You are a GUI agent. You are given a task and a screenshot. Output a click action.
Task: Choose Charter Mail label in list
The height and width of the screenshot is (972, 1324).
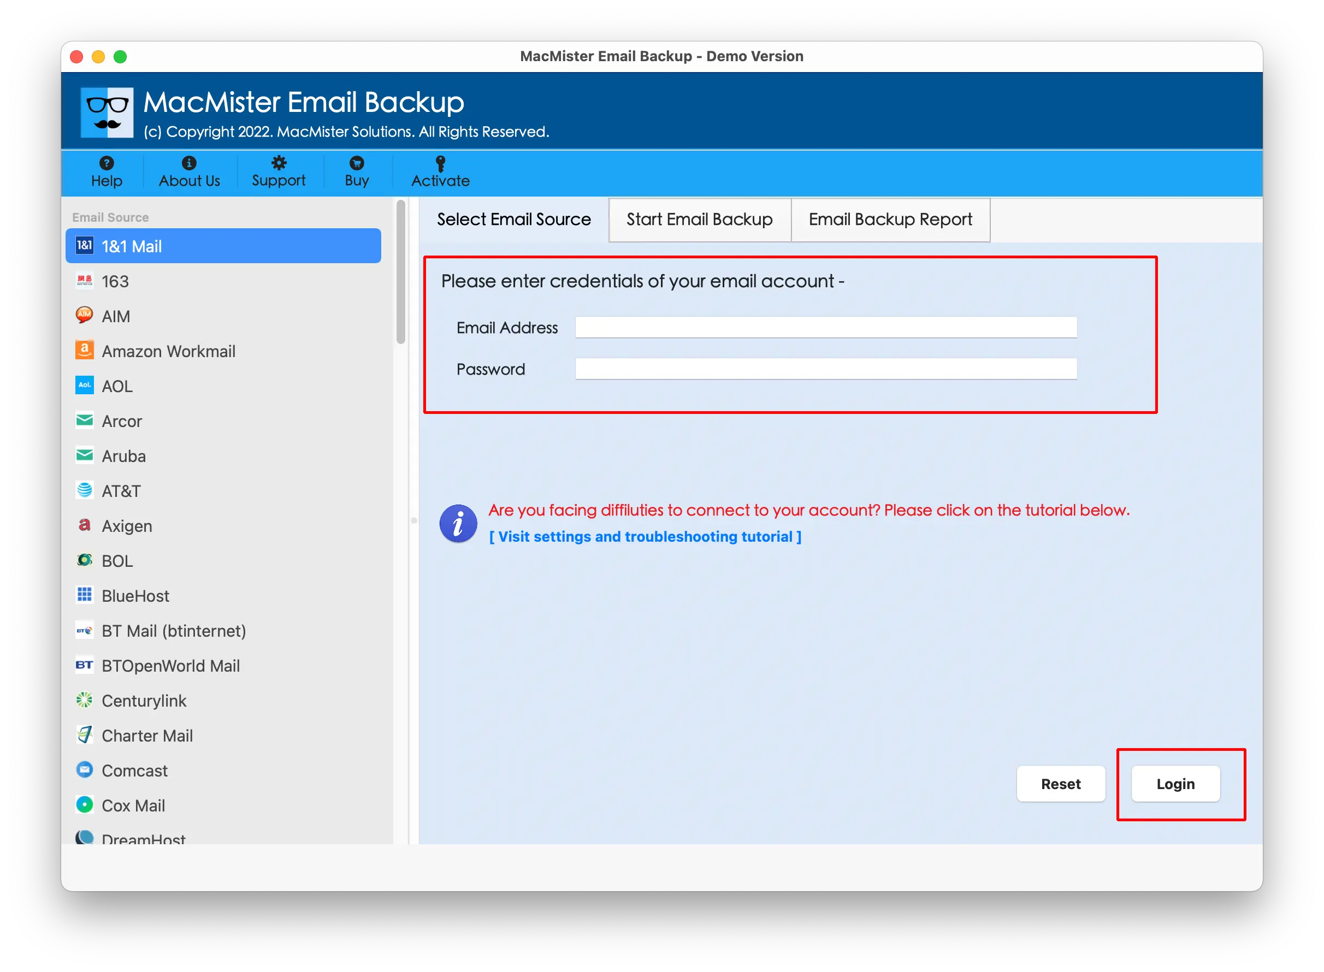(147, 736)
